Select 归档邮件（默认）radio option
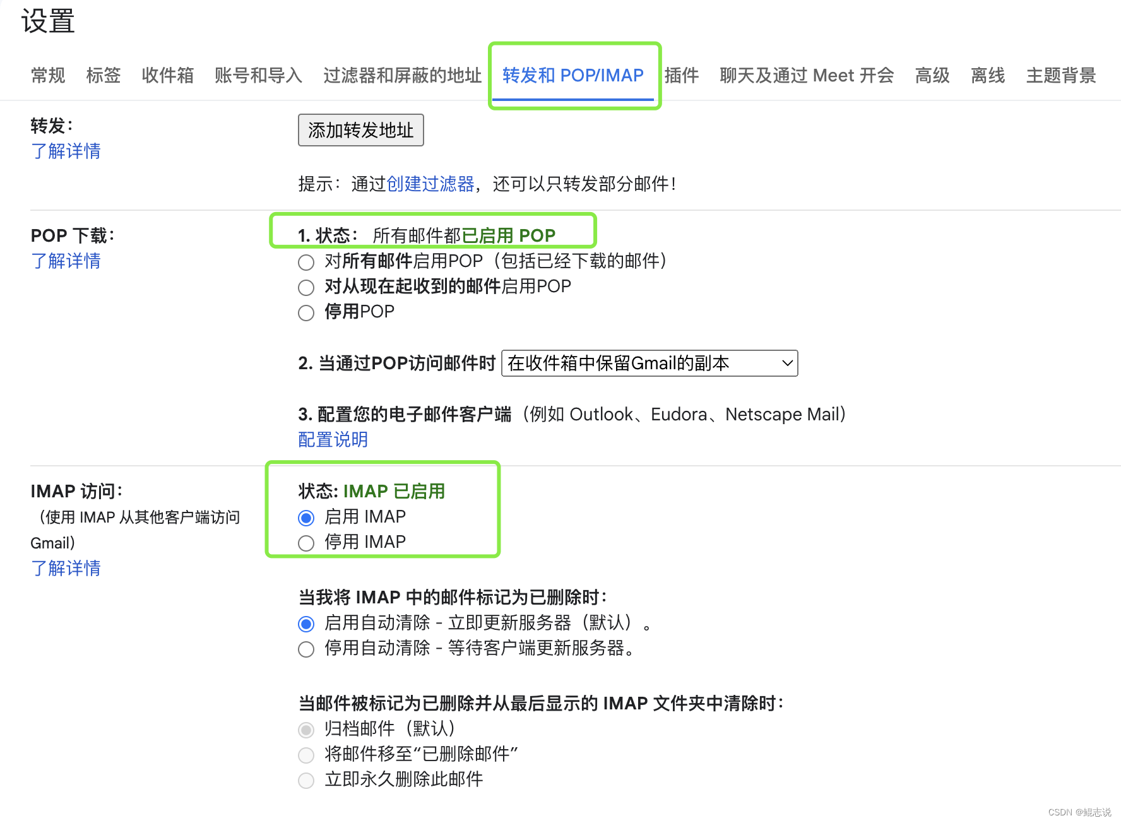 [306, 730]
